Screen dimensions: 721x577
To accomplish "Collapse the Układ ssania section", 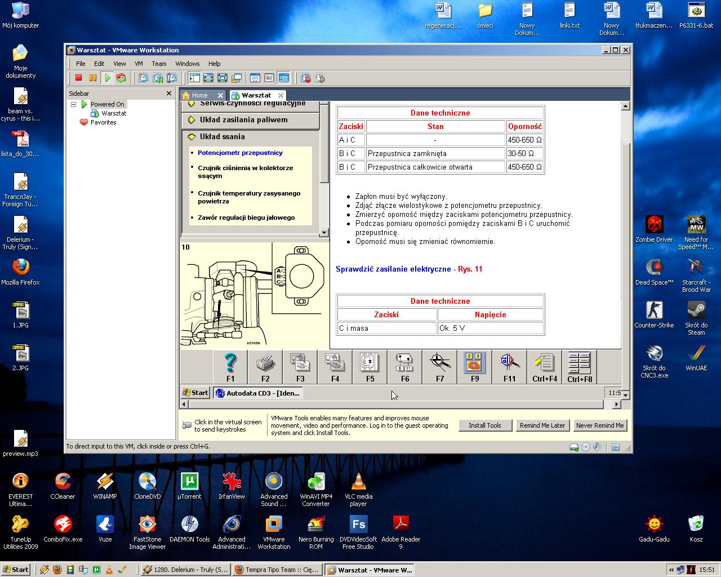I will coord(222,137).
